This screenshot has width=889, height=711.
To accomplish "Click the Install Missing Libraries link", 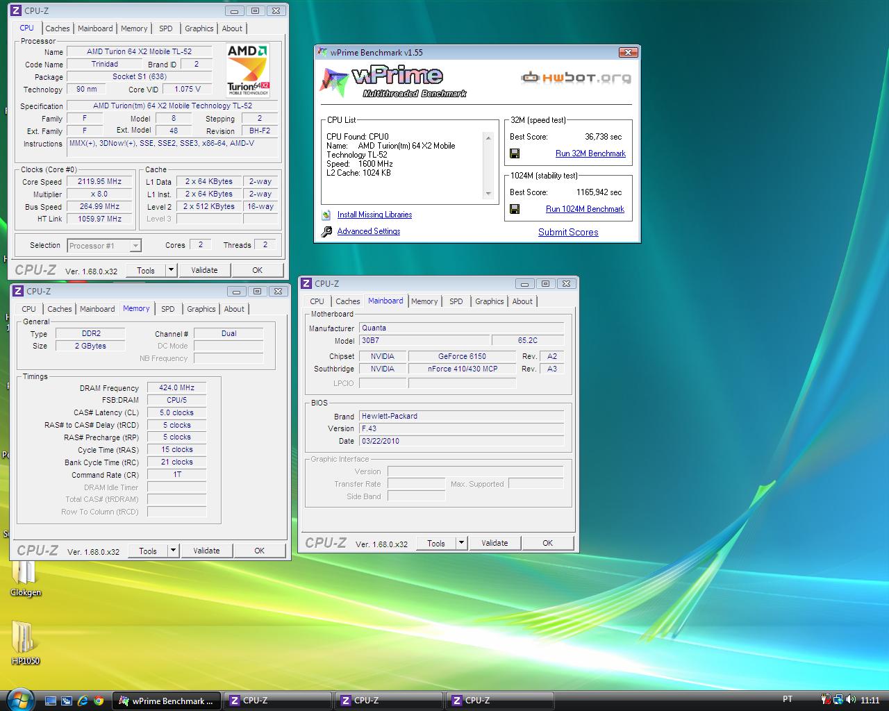I will pyautogui.click(x=374, y=215).
